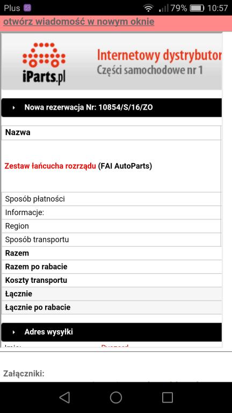The image size is (232, 413).
Task: Tap the Android back navigation icon
Action: 64,397
